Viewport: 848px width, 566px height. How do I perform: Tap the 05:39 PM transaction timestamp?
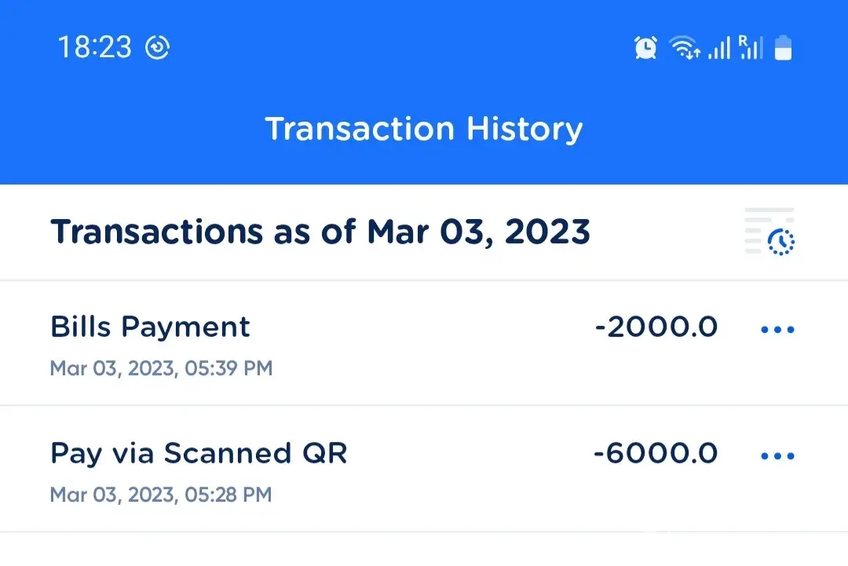click(x=161, y=368)
